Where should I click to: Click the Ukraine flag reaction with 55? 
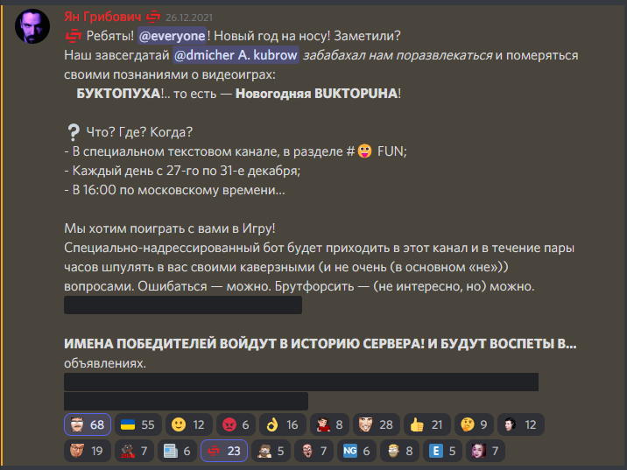coord(137,425)
